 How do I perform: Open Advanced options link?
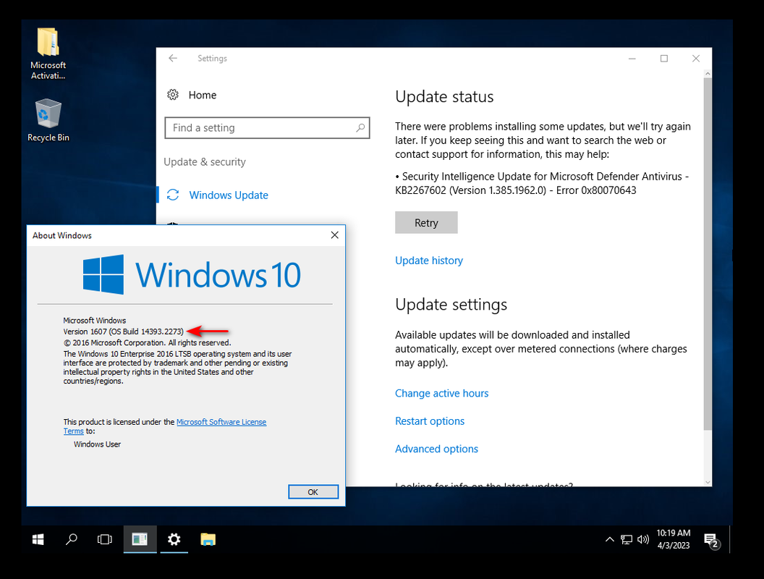(436, 449)
